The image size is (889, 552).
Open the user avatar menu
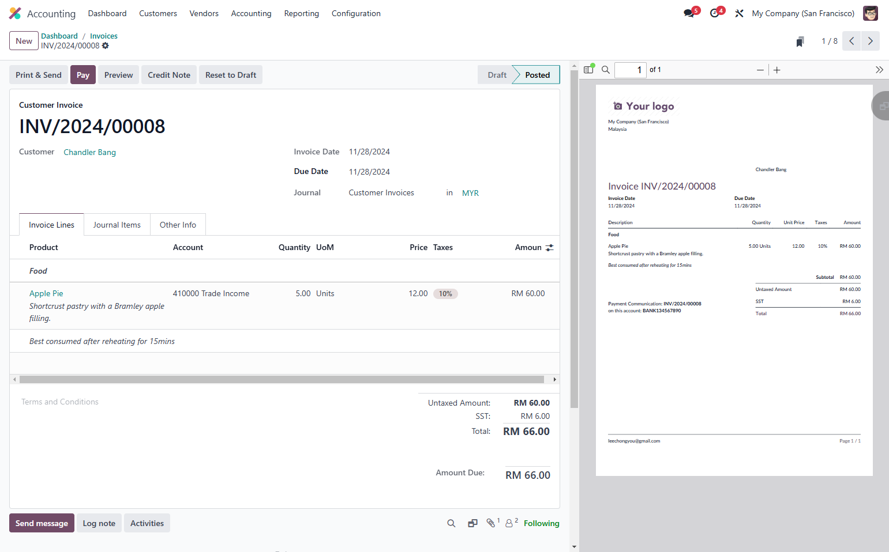[871, 13]
